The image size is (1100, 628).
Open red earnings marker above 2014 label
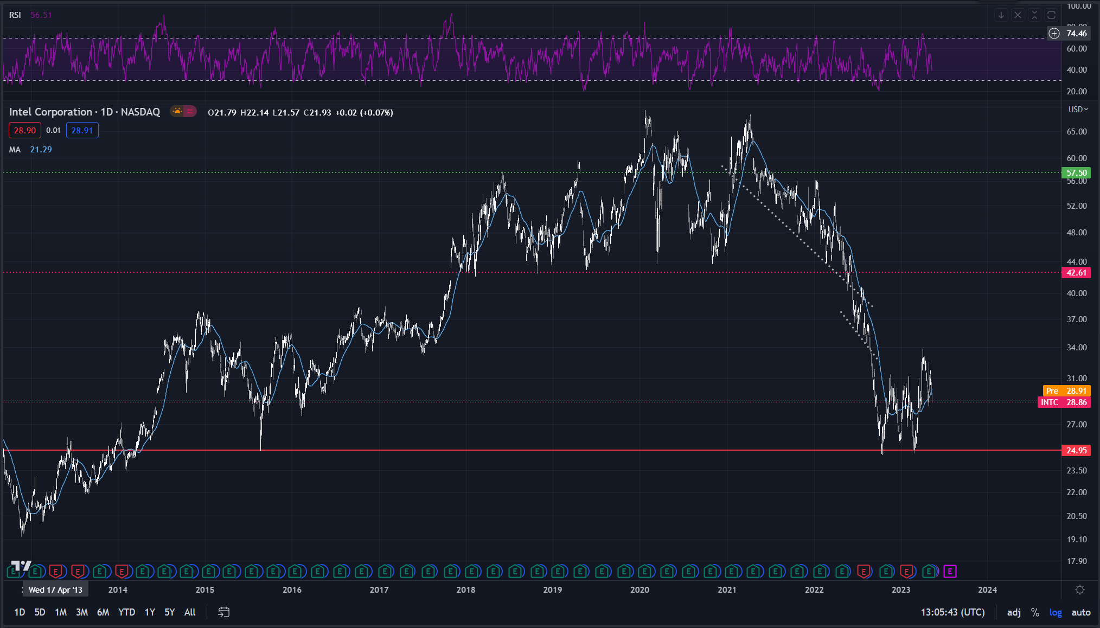pos(121,571)
